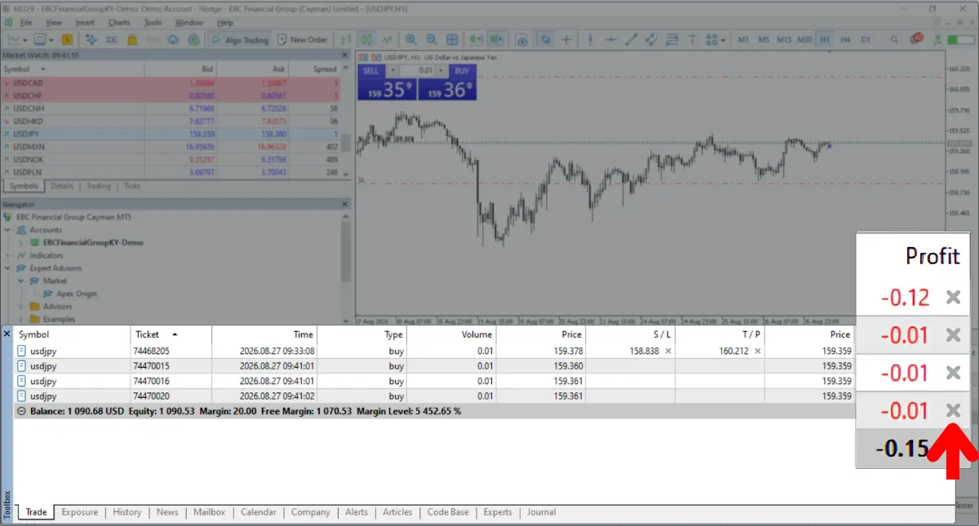Click the zoom out magnifier icon

431,39
